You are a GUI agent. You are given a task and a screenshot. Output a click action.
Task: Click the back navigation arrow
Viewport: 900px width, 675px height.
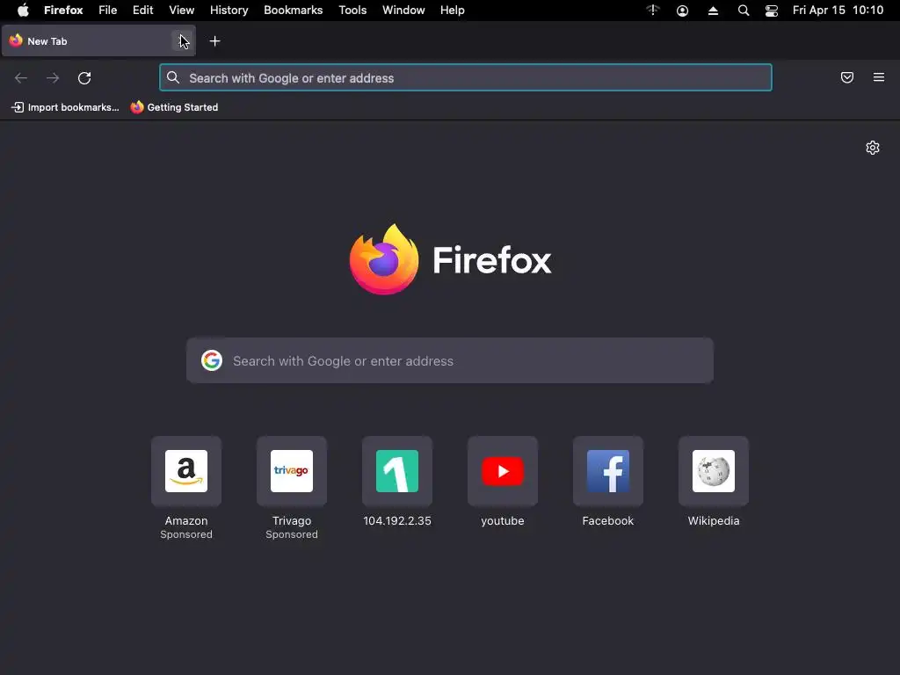(21, 77)
